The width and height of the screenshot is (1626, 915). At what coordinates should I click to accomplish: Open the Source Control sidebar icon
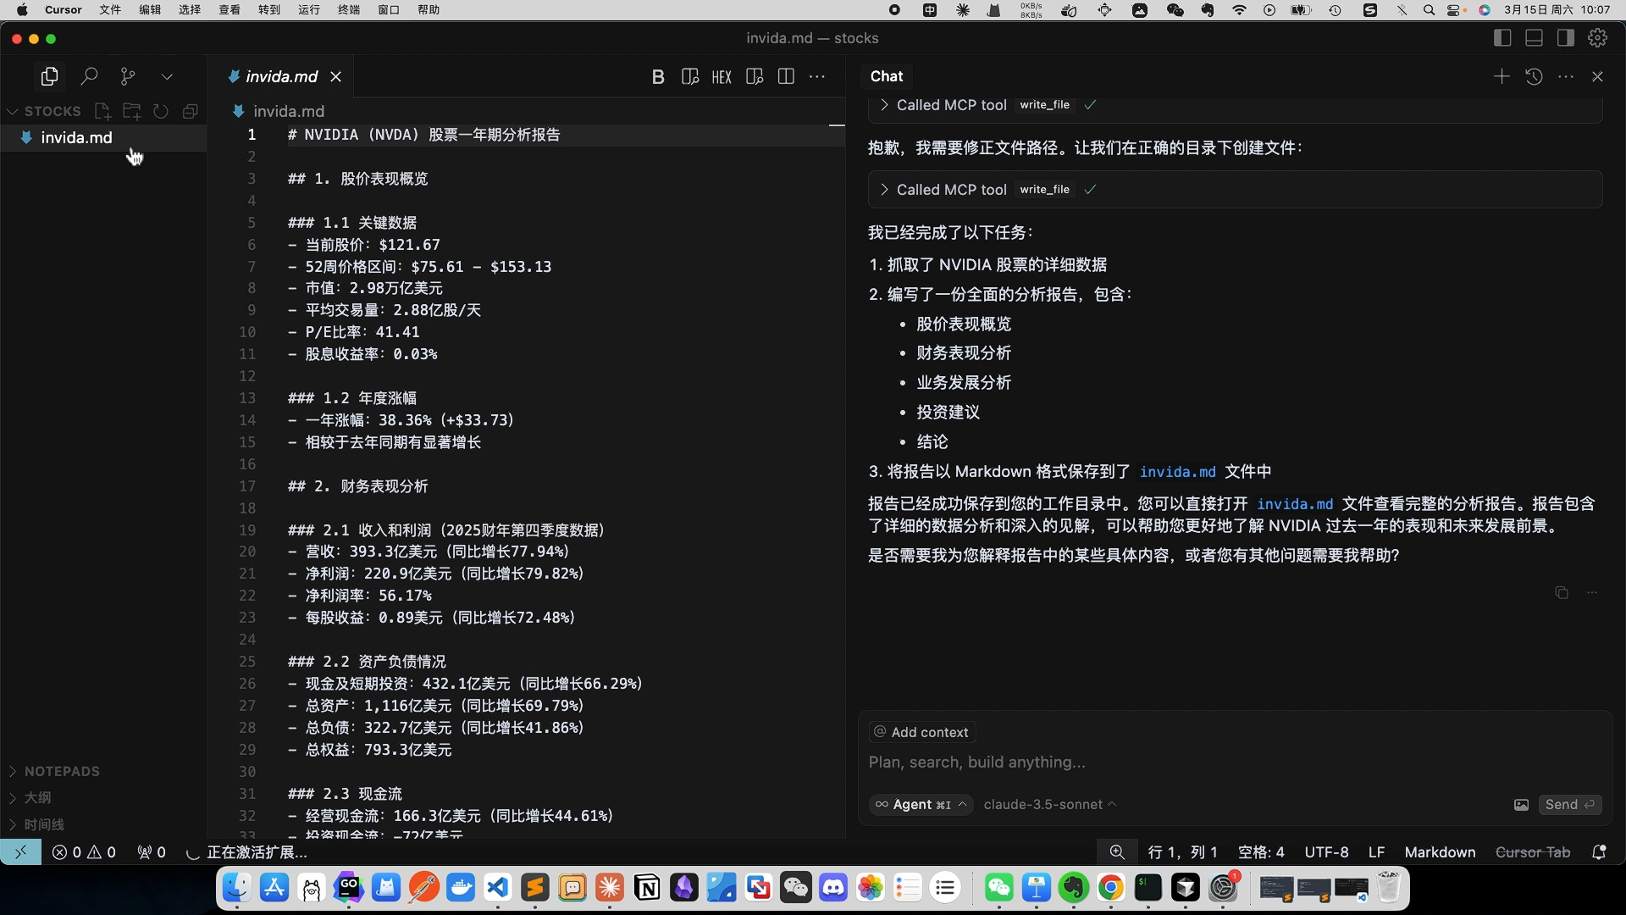click(x=128, y=76)
